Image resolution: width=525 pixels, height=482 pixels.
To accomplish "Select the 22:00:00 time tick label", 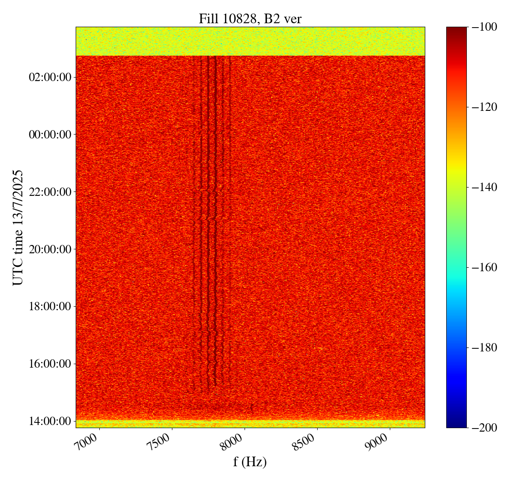I will click(49, 192).
